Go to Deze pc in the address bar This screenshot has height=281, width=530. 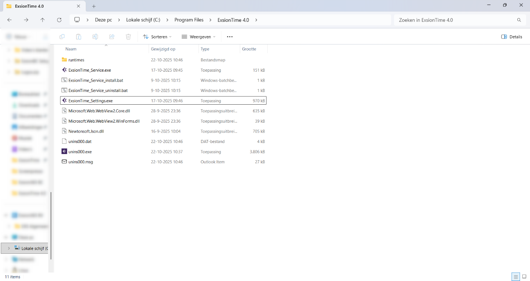pos(103,20)
